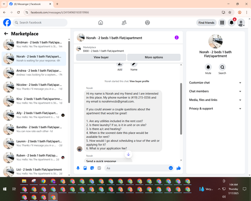
Task: Open the Bandita conversation
Action: 34,129
